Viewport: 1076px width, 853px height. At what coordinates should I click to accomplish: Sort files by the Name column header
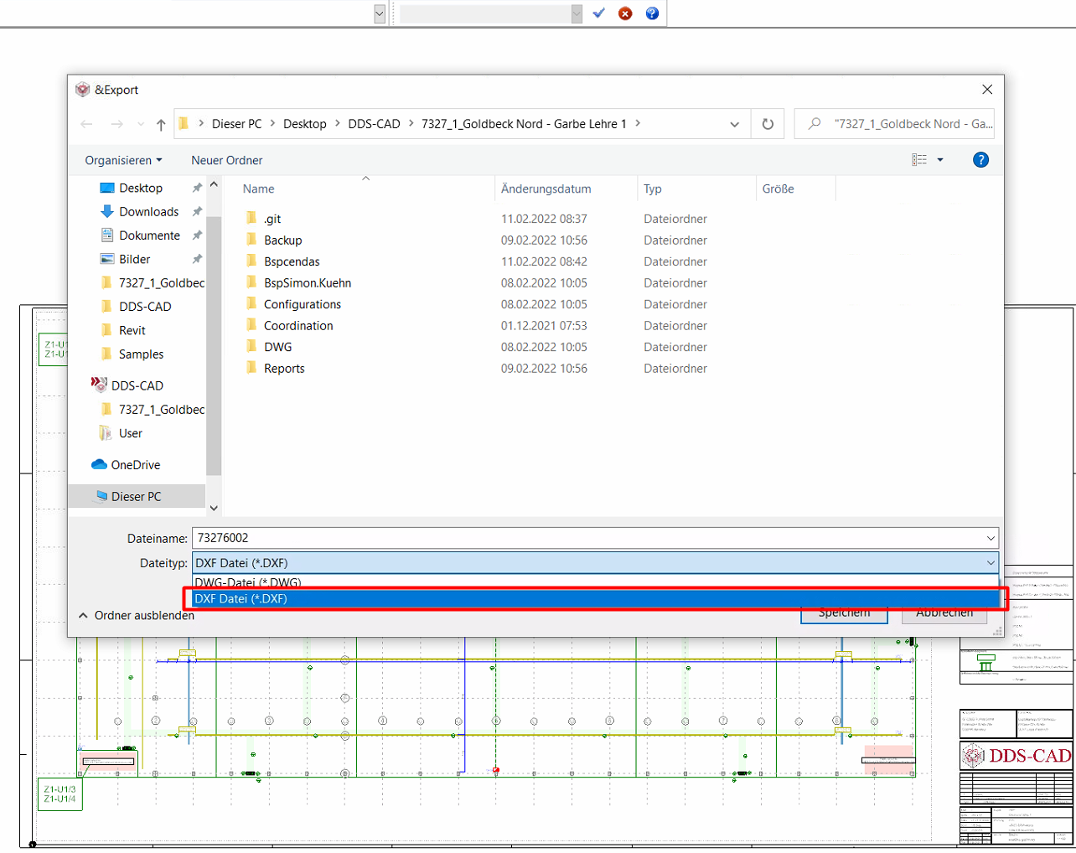(258, 189)
